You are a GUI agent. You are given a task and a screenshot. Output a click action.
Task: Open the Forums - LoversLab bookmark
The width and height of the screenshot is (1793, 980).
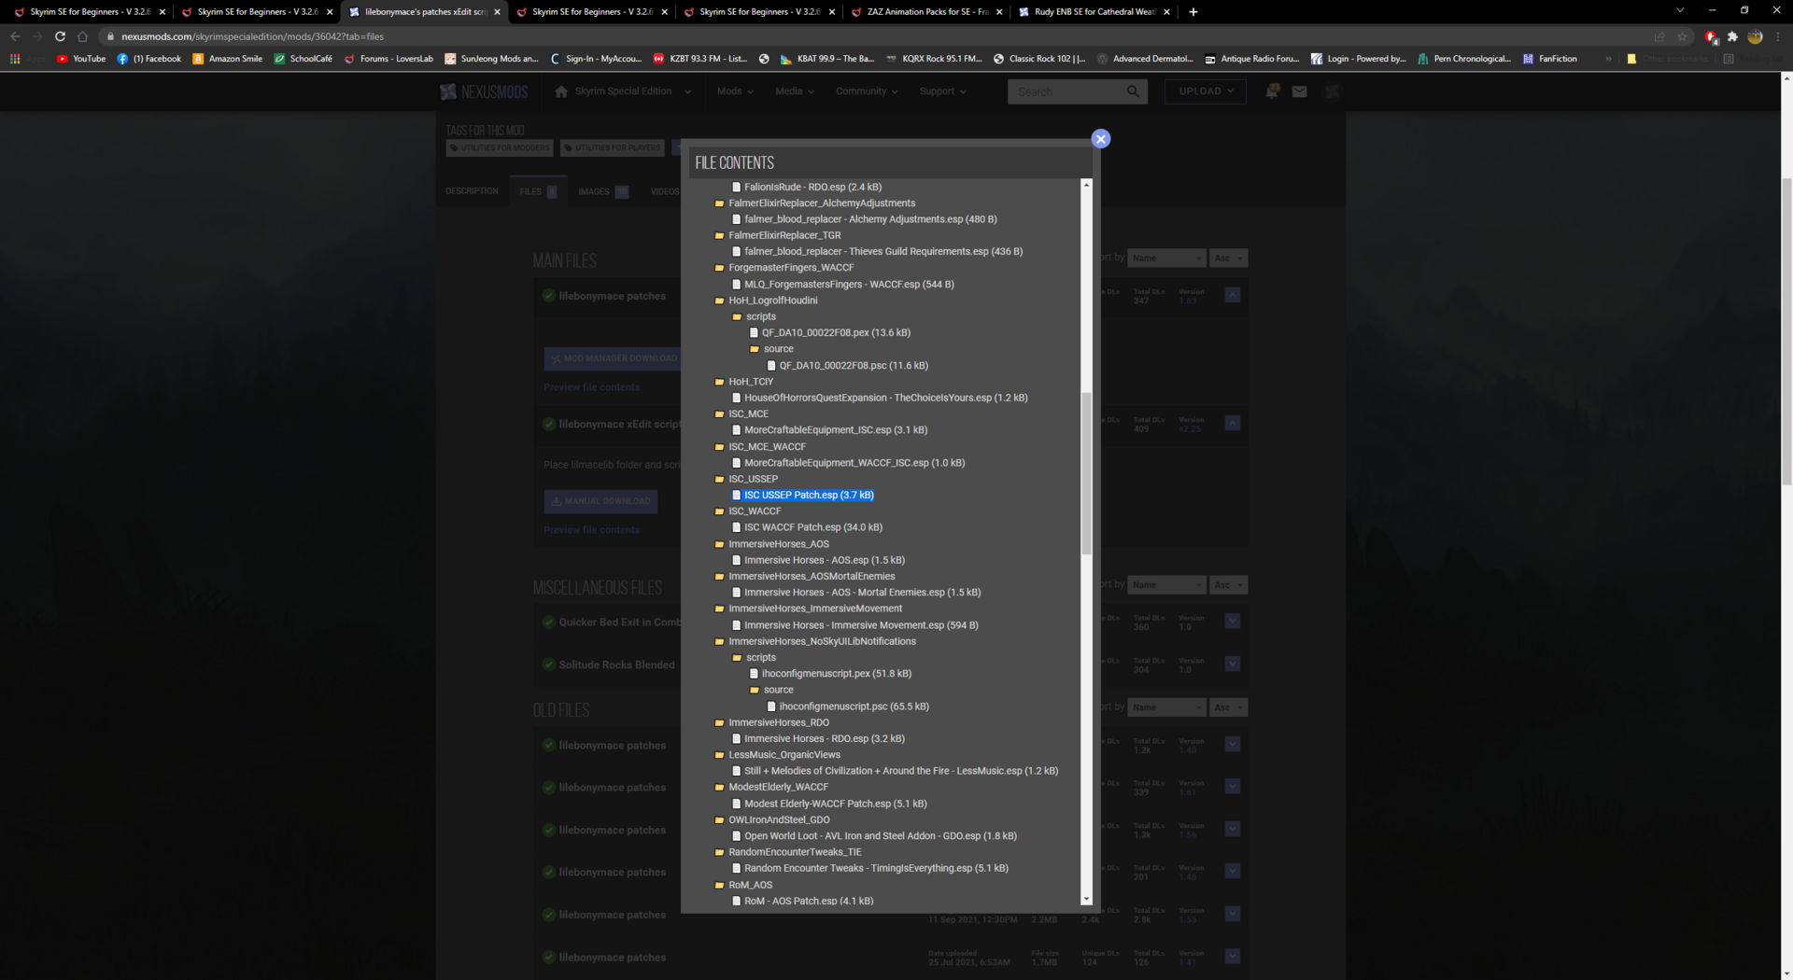[388, 59]
